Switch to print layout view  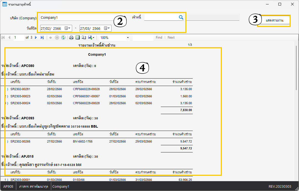point(78,37)
